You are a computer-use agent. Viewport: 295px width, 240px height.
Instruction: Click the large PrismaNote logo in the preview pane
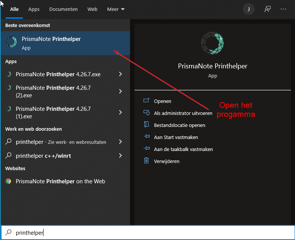coord(212,43)
